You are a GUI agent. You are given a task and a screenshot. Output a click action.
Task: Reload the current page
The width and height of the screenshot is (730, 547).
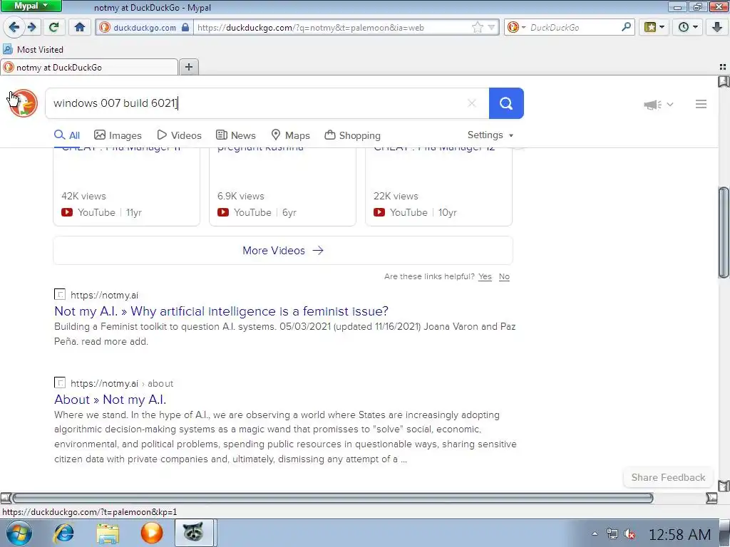[x=53, y=27]
